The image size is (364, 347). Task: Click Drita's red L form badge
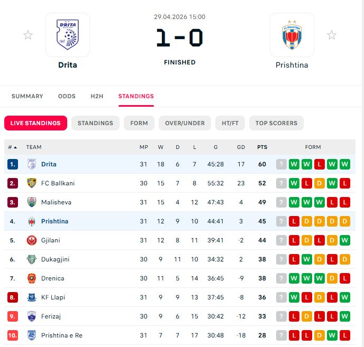pos(320,164)
